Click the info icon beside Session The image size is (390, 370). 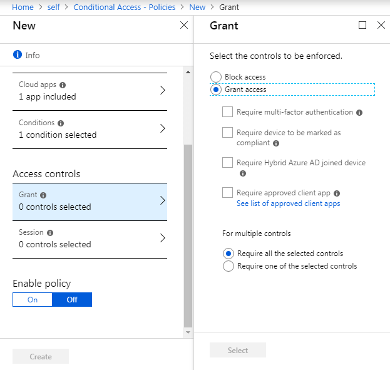pos(50,233)
